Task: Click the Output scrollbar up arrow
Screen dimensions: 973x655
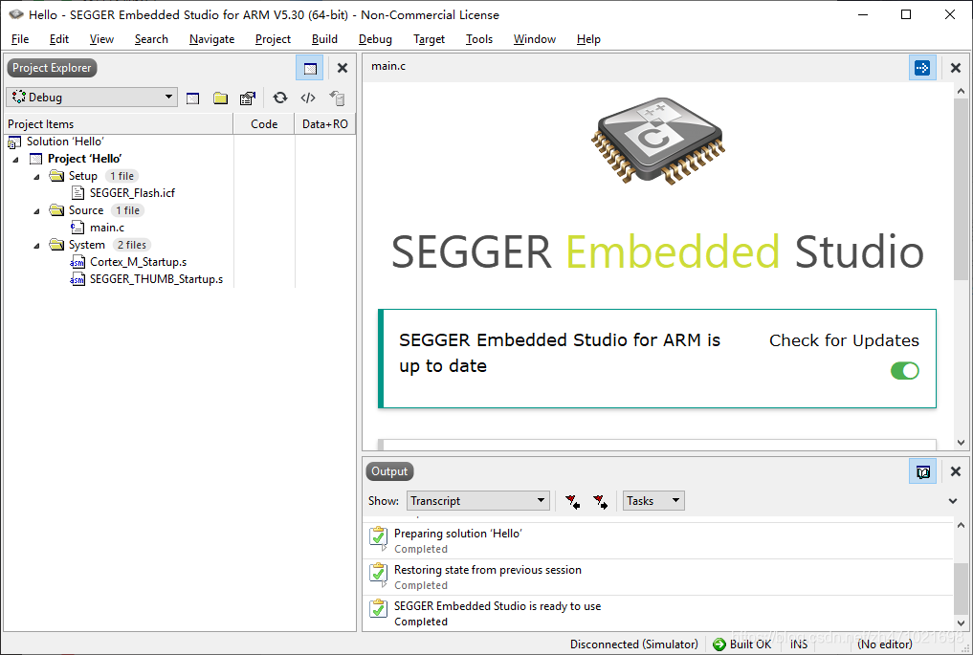Action: (x=961, y=525)
